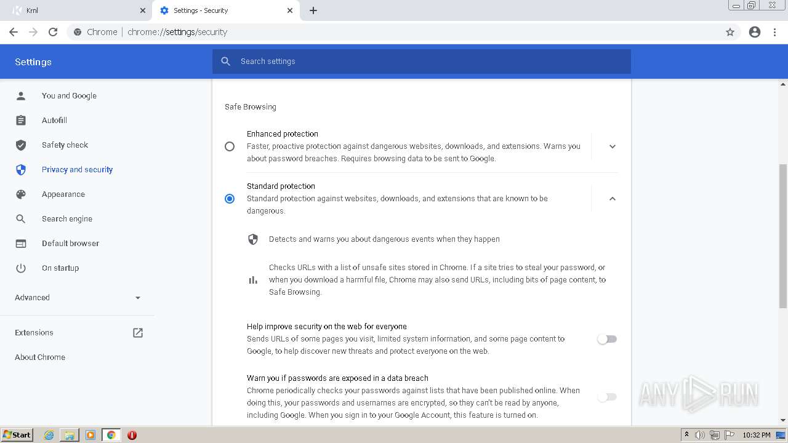Close the Settings - Security tab

pos(290,10)
